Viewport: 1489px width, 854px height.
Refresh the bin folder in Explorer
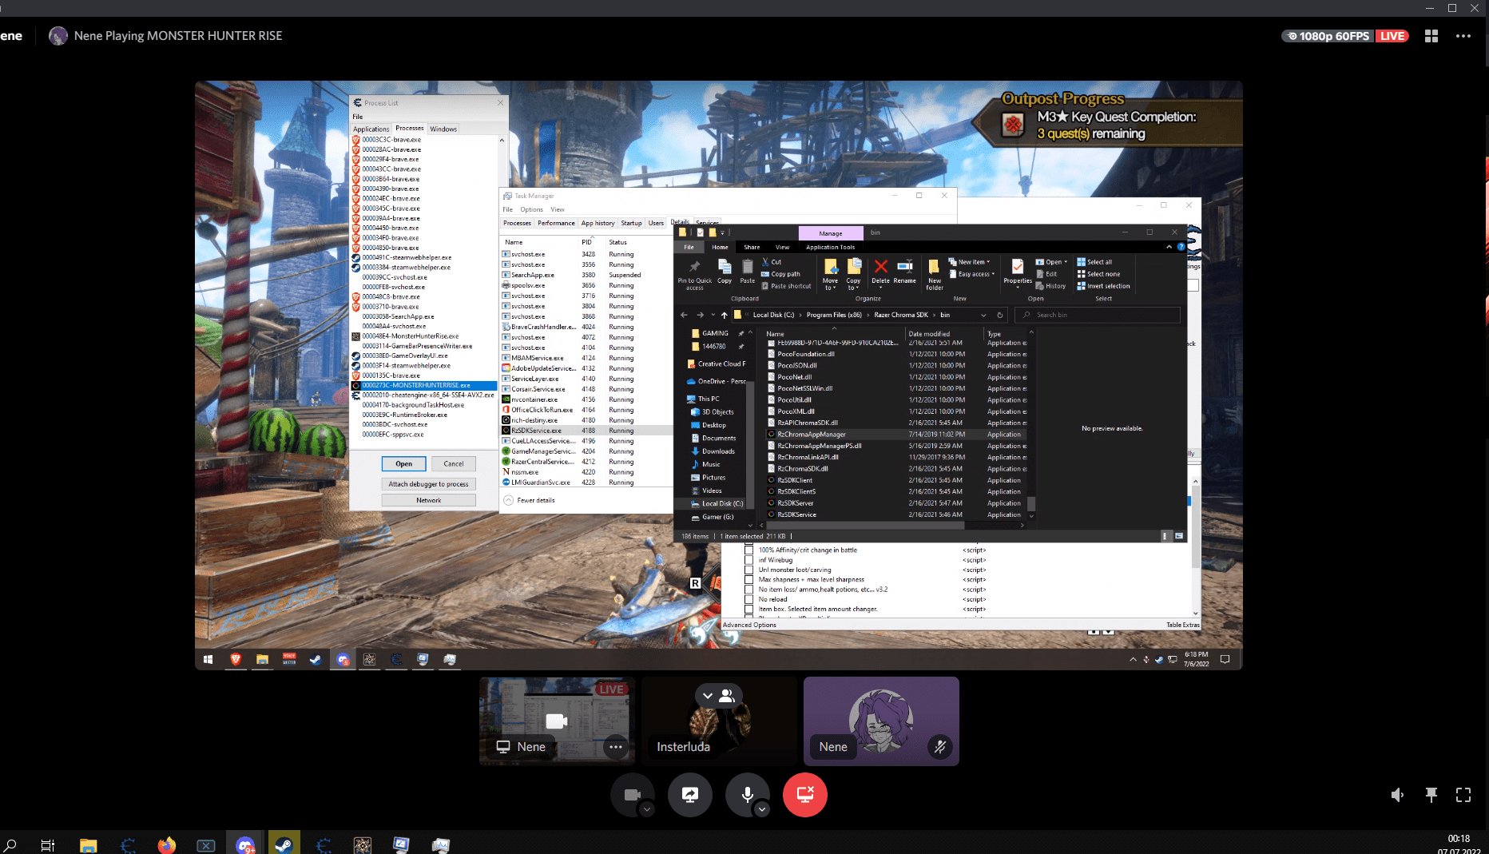coord(999,315)
